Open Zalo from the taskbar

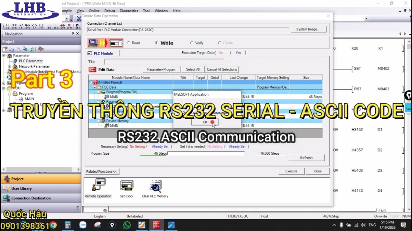click(x=83, y=225)
